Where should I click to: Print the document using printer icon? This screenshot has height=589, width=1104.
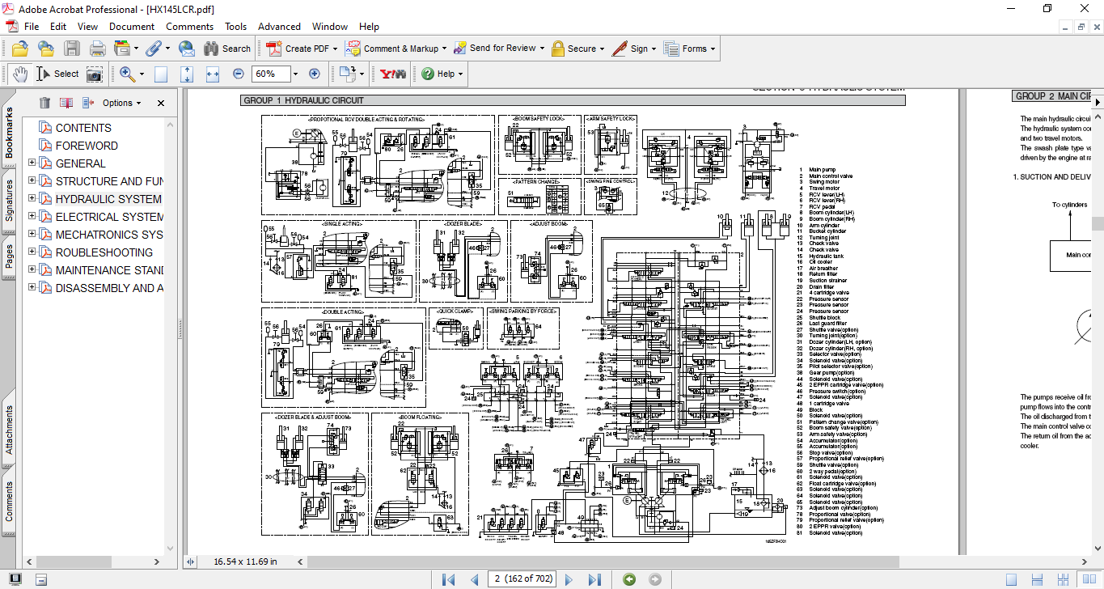pos(97,49)
